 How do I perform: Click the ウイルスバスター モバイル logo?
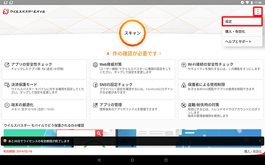click(x=24, y=11)
